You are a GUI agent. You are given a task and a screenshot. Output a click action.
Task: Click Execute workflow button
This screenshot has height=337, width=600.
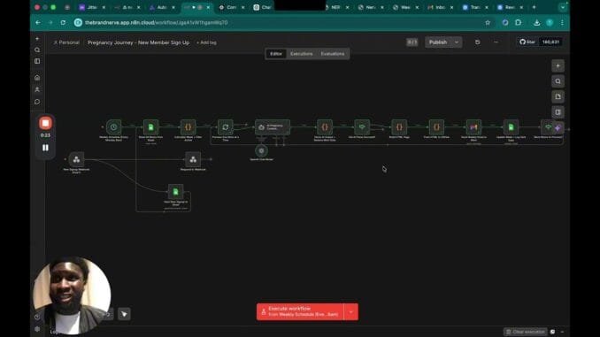pos(300,311)
